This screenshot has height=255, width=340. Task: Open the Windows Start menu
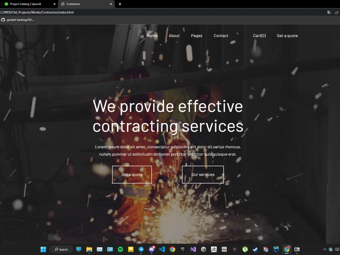44,249
